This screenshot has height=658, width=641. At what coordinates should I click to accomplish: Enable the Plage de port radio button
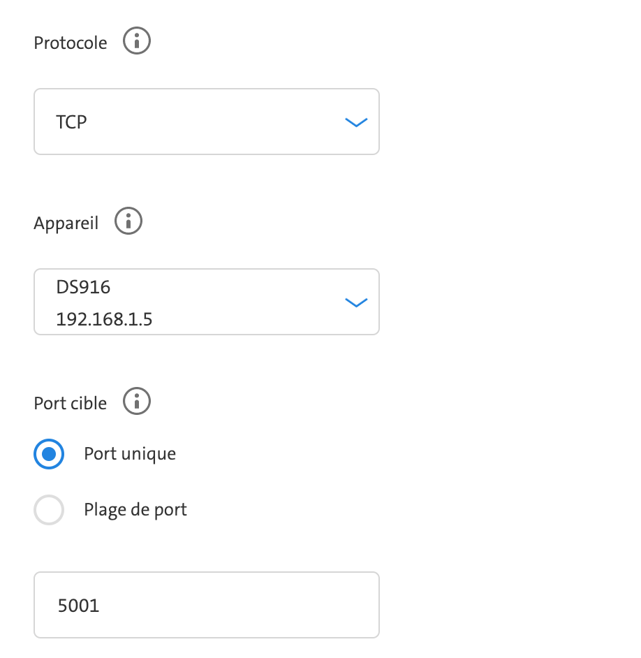point(49,510)
